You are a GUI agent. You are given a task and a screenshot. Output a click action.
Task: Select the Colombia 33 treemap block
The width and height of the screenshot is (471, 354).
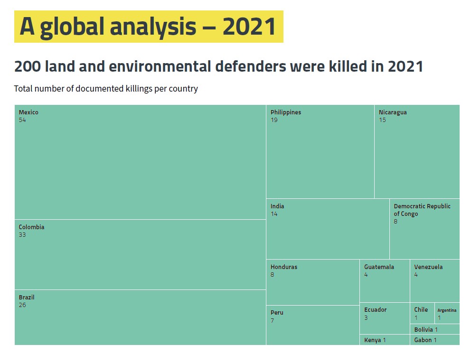[x=140, y=255]
